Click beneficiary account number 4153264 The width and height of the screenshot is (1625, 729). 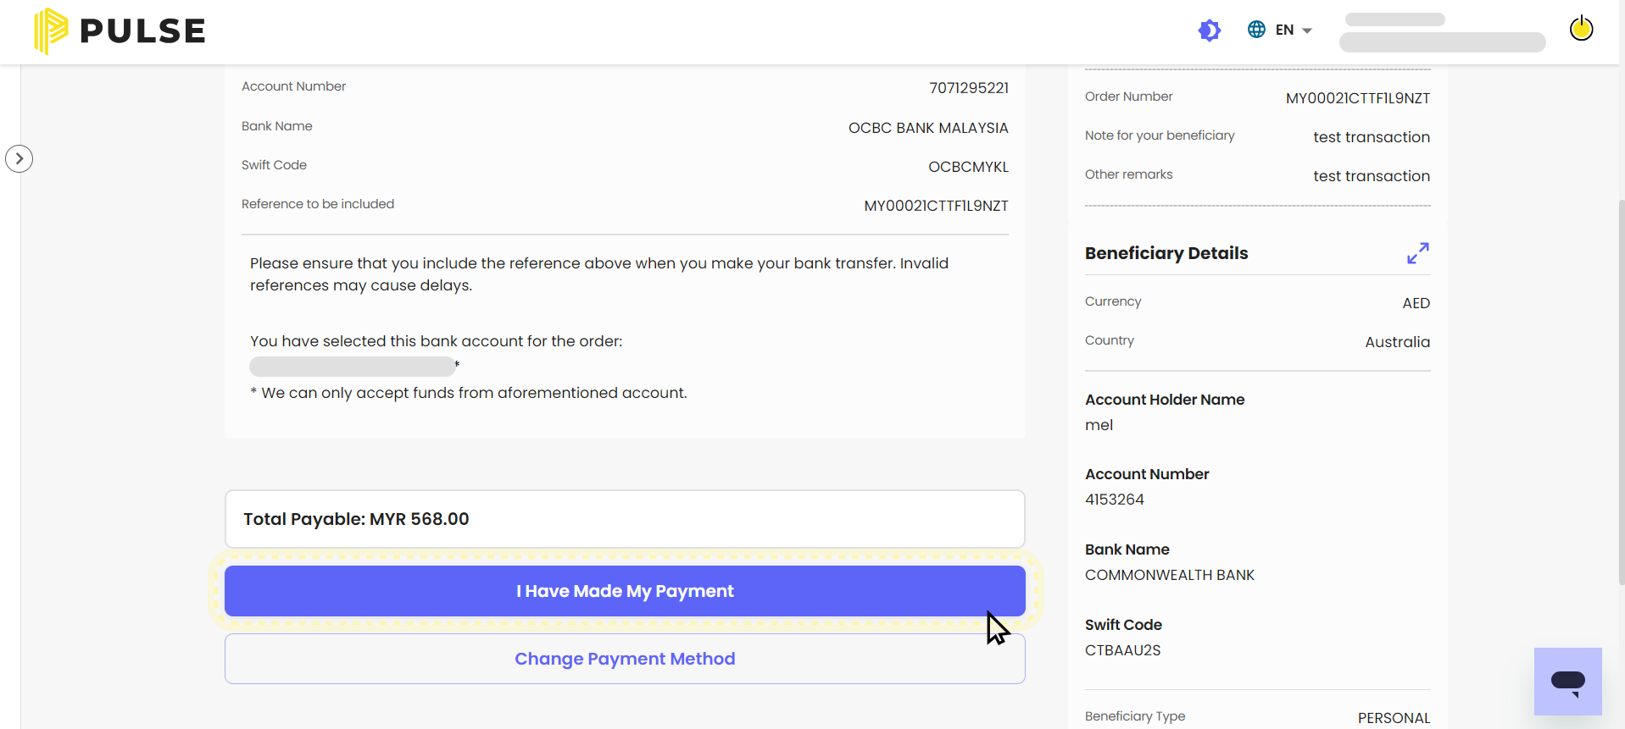coord(1115,500)
